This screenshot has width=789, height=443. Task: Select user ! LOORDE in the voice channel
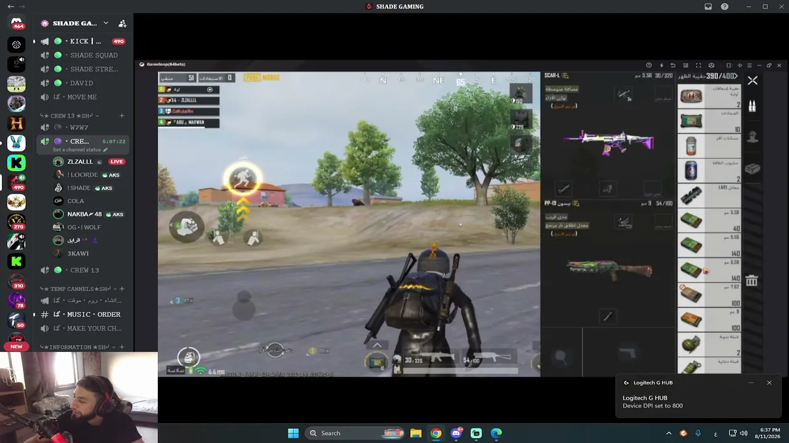pos(83,175)
